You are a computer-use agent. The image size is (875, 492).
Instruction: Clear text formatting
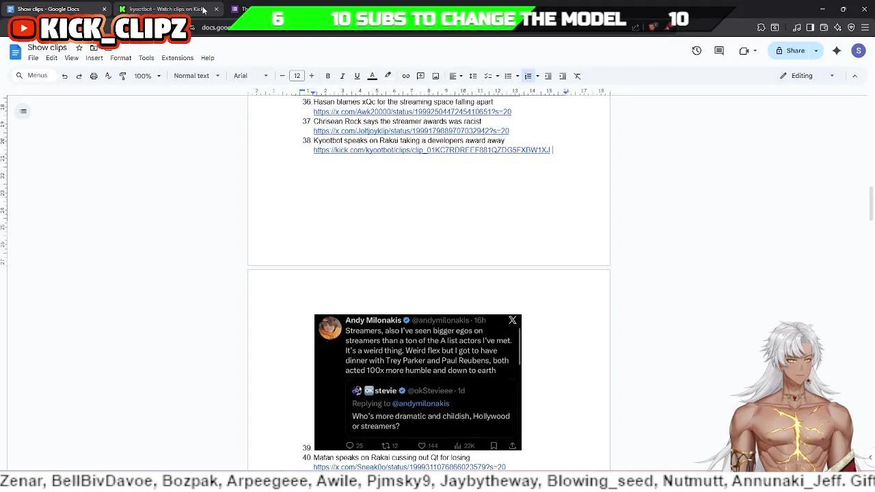pos(578,76)
